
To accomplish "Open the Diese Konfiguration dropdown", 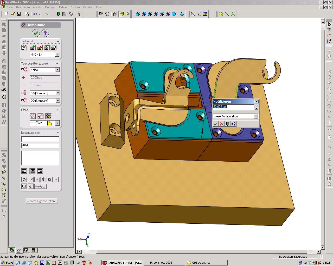I will tap(256, 116).
